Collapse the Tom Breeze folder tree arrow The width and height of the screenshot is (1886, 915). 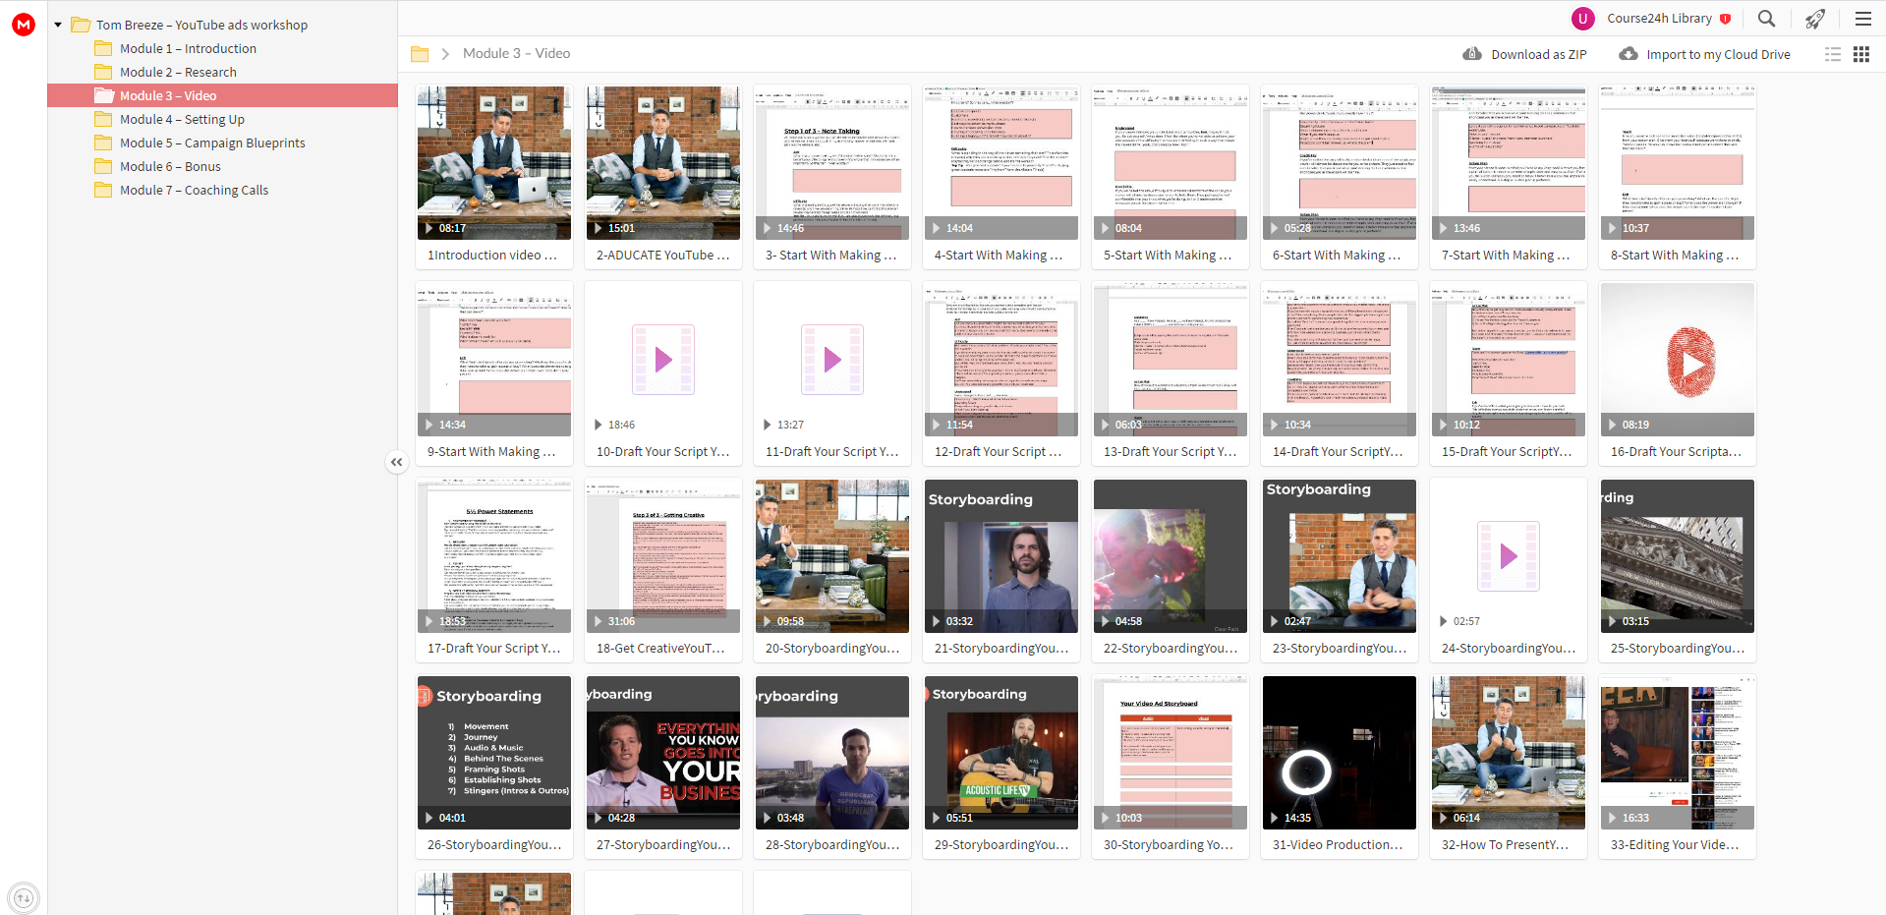[58, 25]
